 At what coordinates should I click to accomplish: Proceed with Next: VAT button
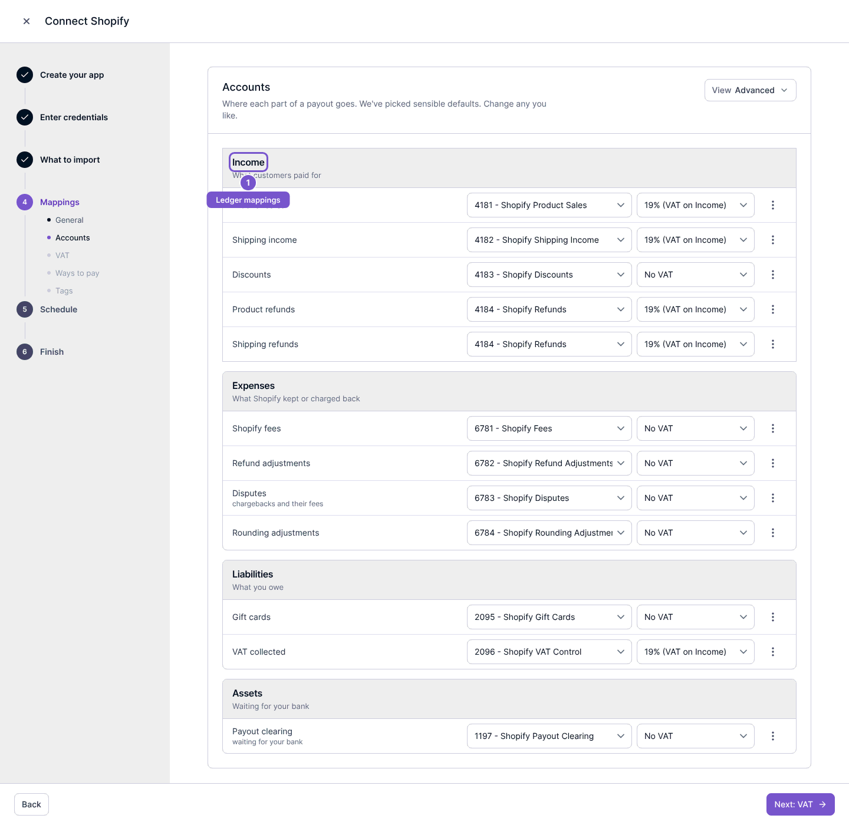pyautogui.click(x=800, y=804)
